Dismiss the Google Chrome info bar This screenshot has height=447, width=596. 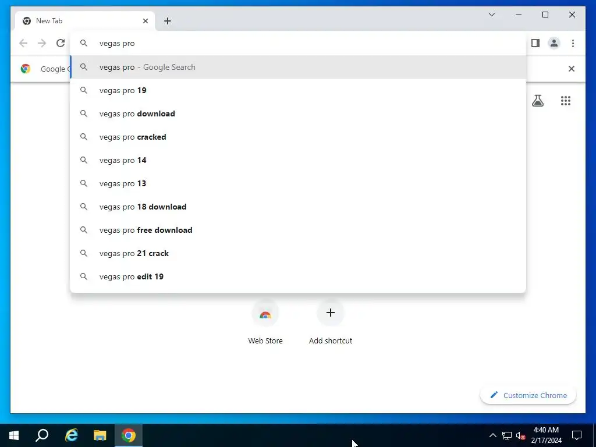point(572,69)
